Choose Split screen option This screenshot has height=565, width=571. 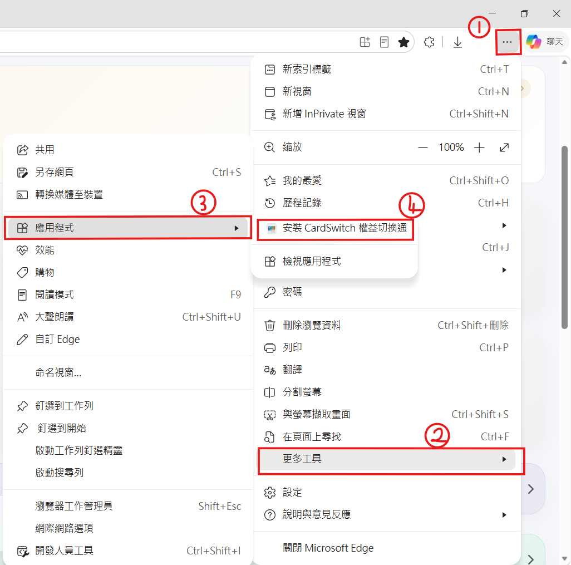386,392
